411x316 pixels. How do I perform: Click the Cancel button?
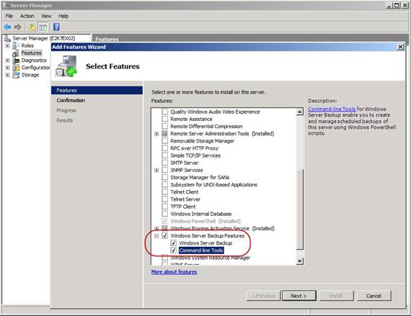click(374, 296)
